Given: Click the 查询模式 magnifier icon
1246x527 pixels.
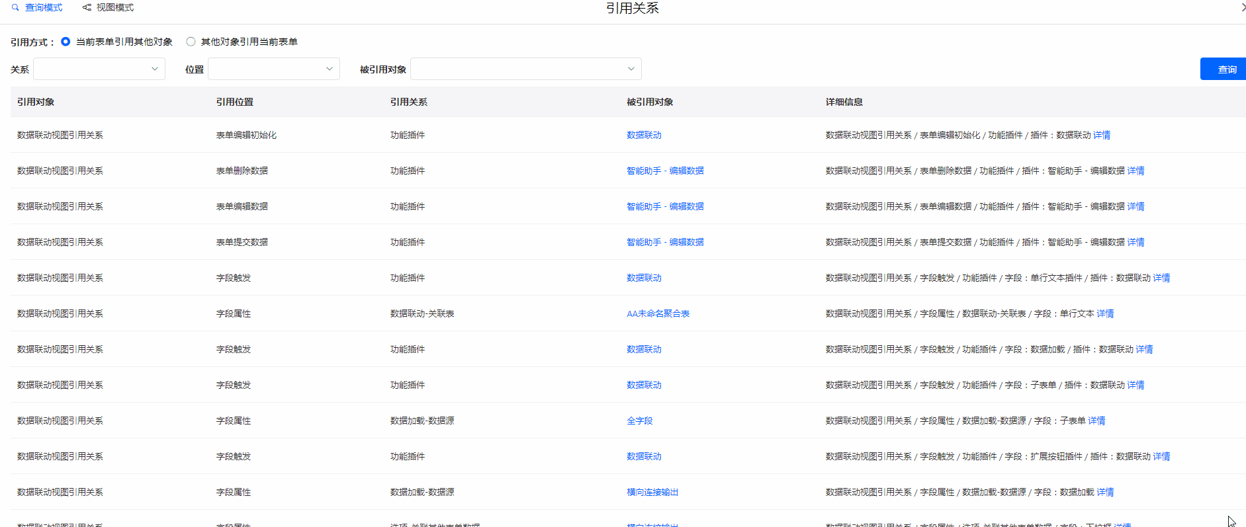Looking at the screenshot, I should pos(15,8).
